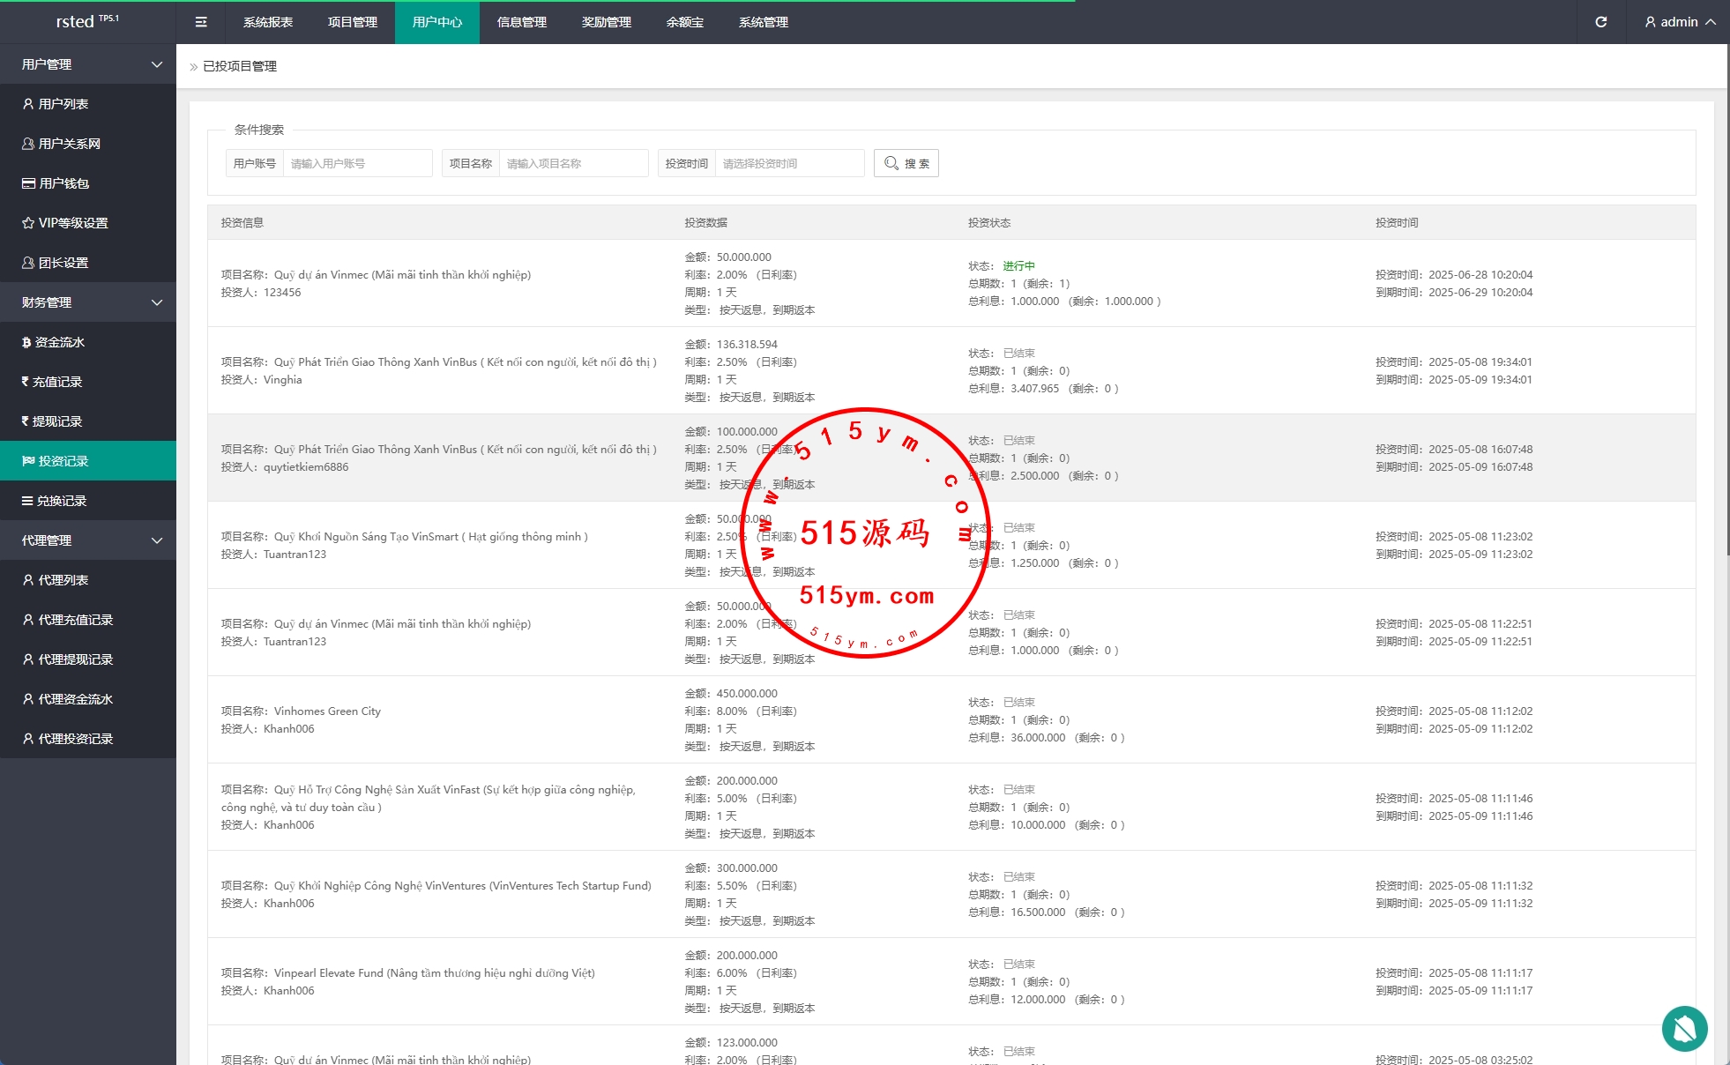Switch to 余额宝 top menu
This screenshot has width=1730, height=1065.
tap(684, 22)
